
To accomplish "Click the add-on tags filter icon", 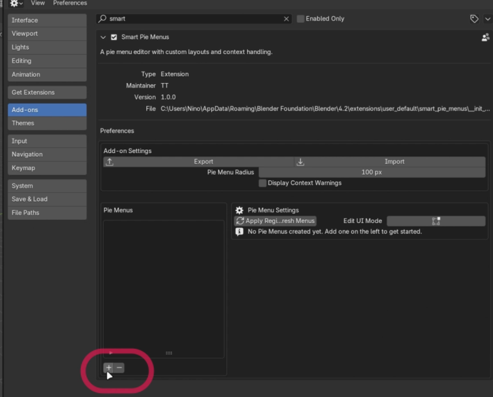I will [x=474, y=19].
